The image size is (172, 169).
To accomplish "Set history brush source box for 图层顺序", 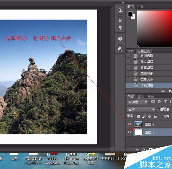I will tap(128, 73).
